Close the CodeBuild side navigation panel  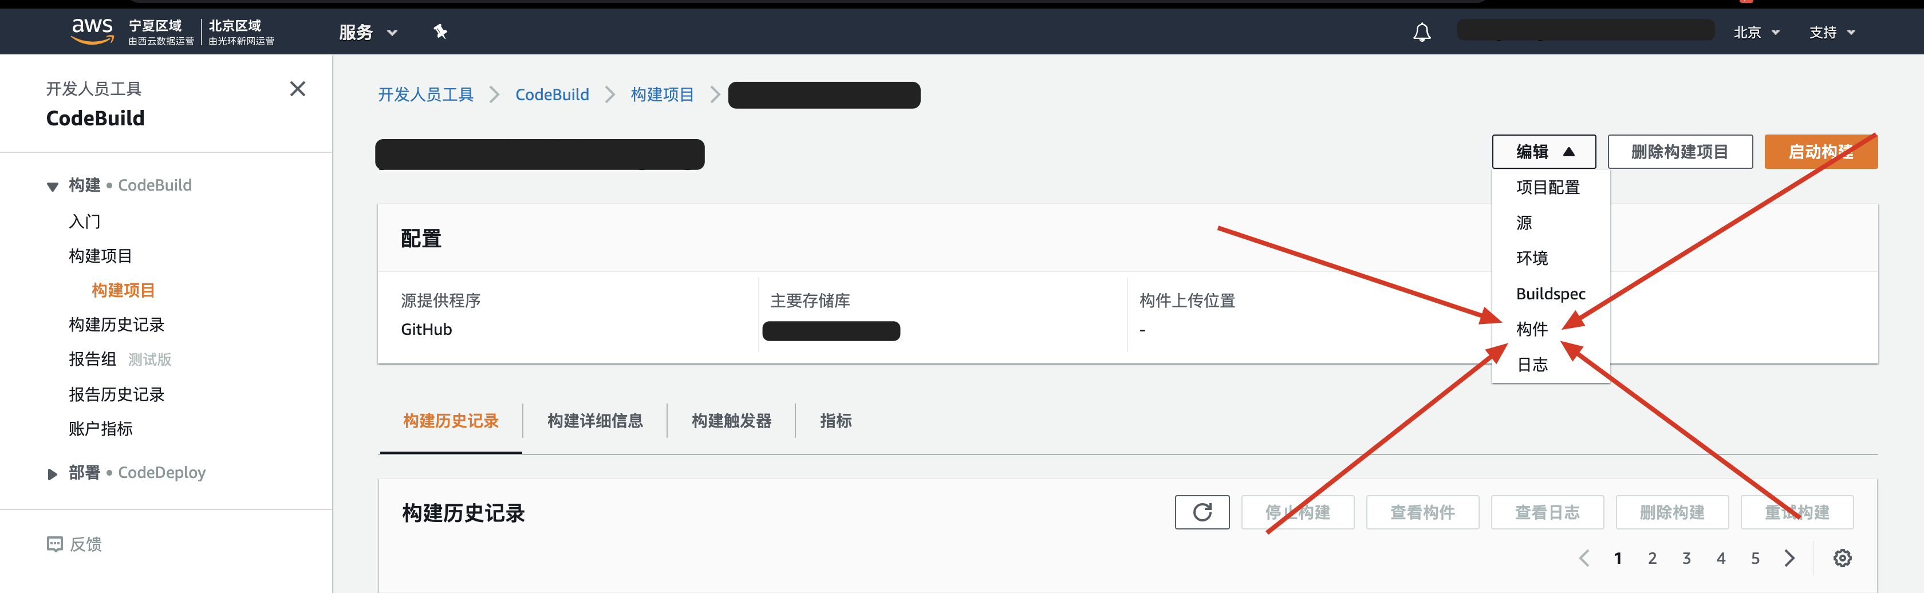click(x=297, y=89)
